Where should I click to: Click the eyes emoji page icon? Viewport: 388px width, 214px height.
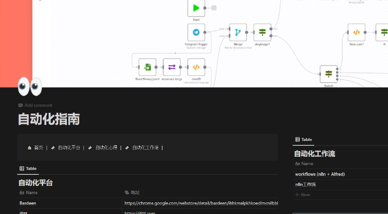[x=30, y=86]
